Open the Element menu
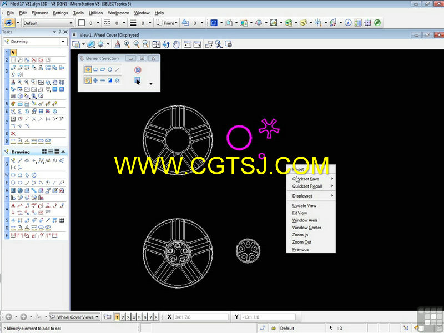This screenshot has height=333, width=444. [39, 13]
